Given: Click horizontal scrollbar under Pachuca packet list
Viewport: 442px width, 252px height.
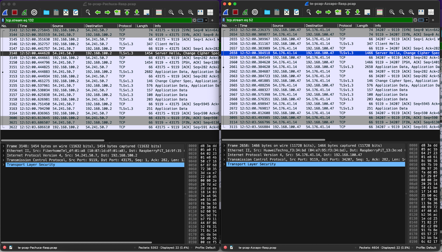Looking at the screenshot, I should [52, 140].
